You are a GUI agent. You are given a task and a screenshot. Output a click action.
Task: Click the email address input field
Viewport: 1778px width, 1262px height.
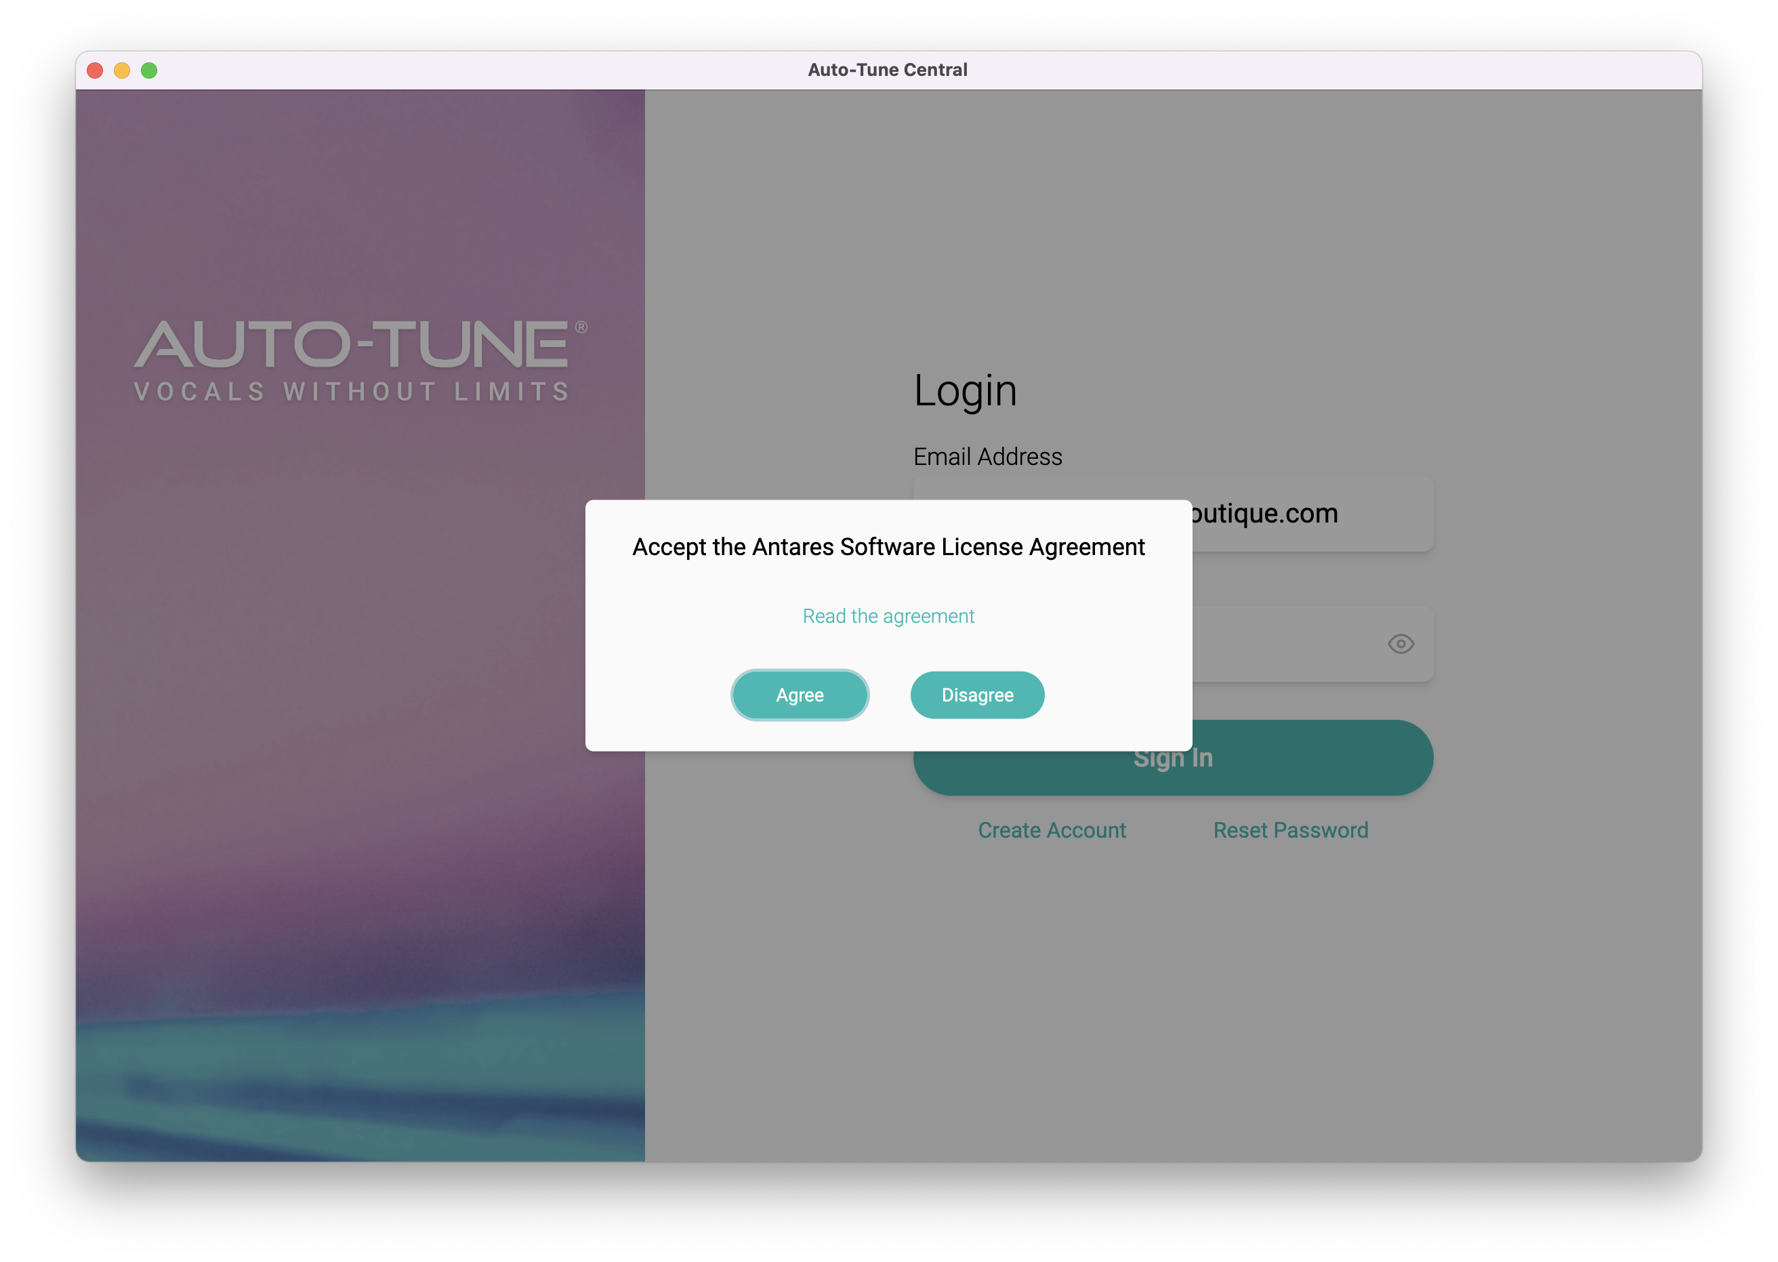click(x=1311, y=514)
